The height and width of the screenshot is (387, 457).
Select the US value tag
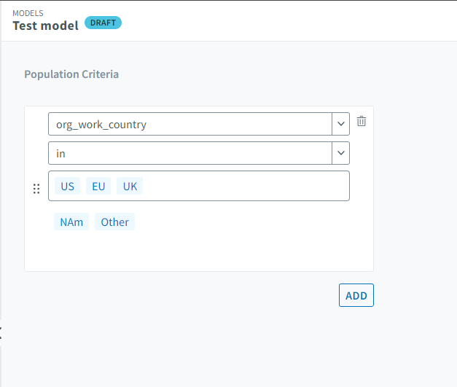[67, 186]
